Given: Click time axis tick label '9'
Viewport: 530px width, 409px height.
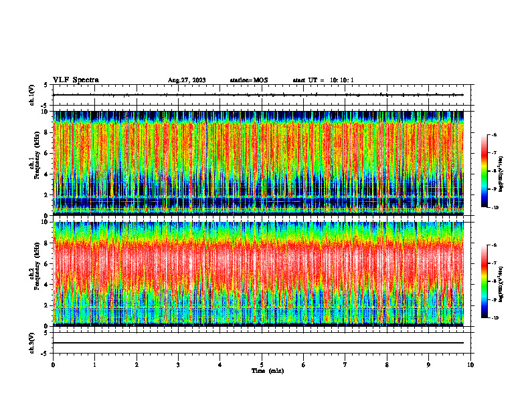Looking at the screenshot, I should tap(428, 365).
